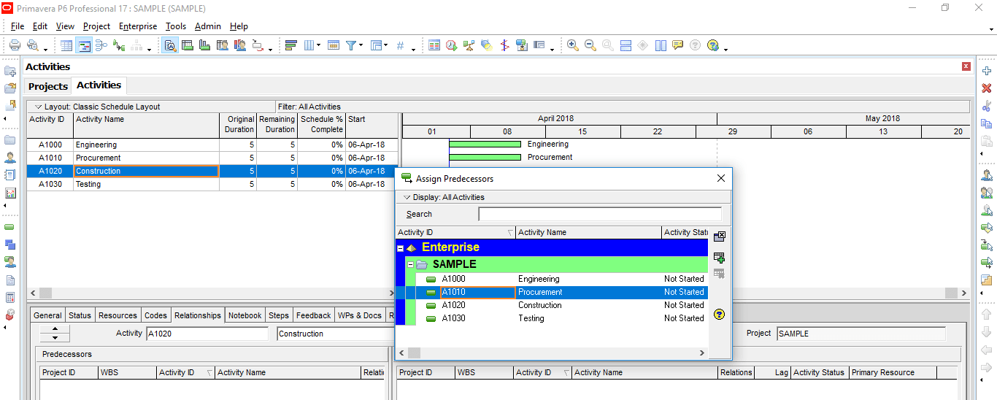Image resolution: width=997 pixels, height=400 pixels.
Task: Show the Activity Table view icon
Action: [66, 45]
